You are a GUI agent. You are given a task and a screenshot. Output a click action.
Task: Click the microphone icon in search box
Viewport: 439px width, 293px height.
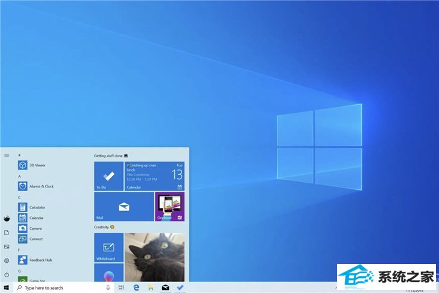click(x=108, y=288)
